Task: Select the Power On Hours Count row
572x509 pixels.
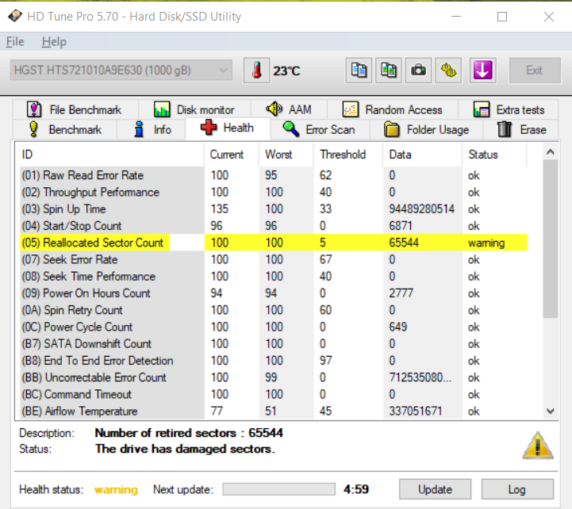Action: (274, 293)
